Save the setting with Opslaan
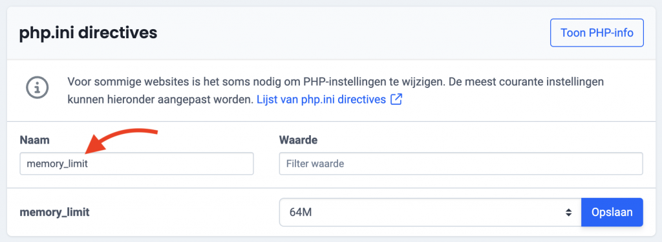The height and width of the screenshot is (242, 662). (612, 212)
